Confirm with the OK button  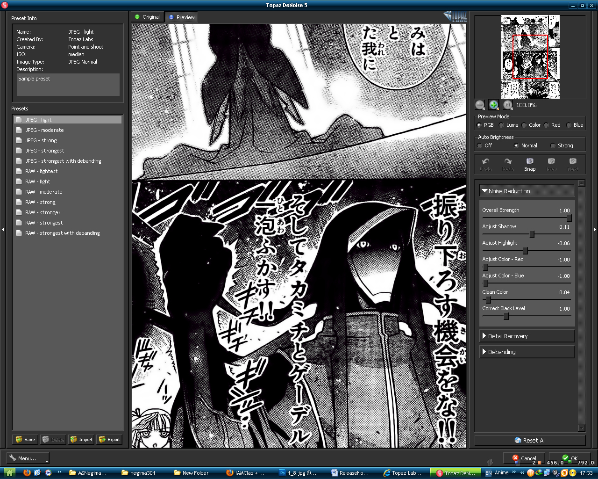click(x=570, y=458)
